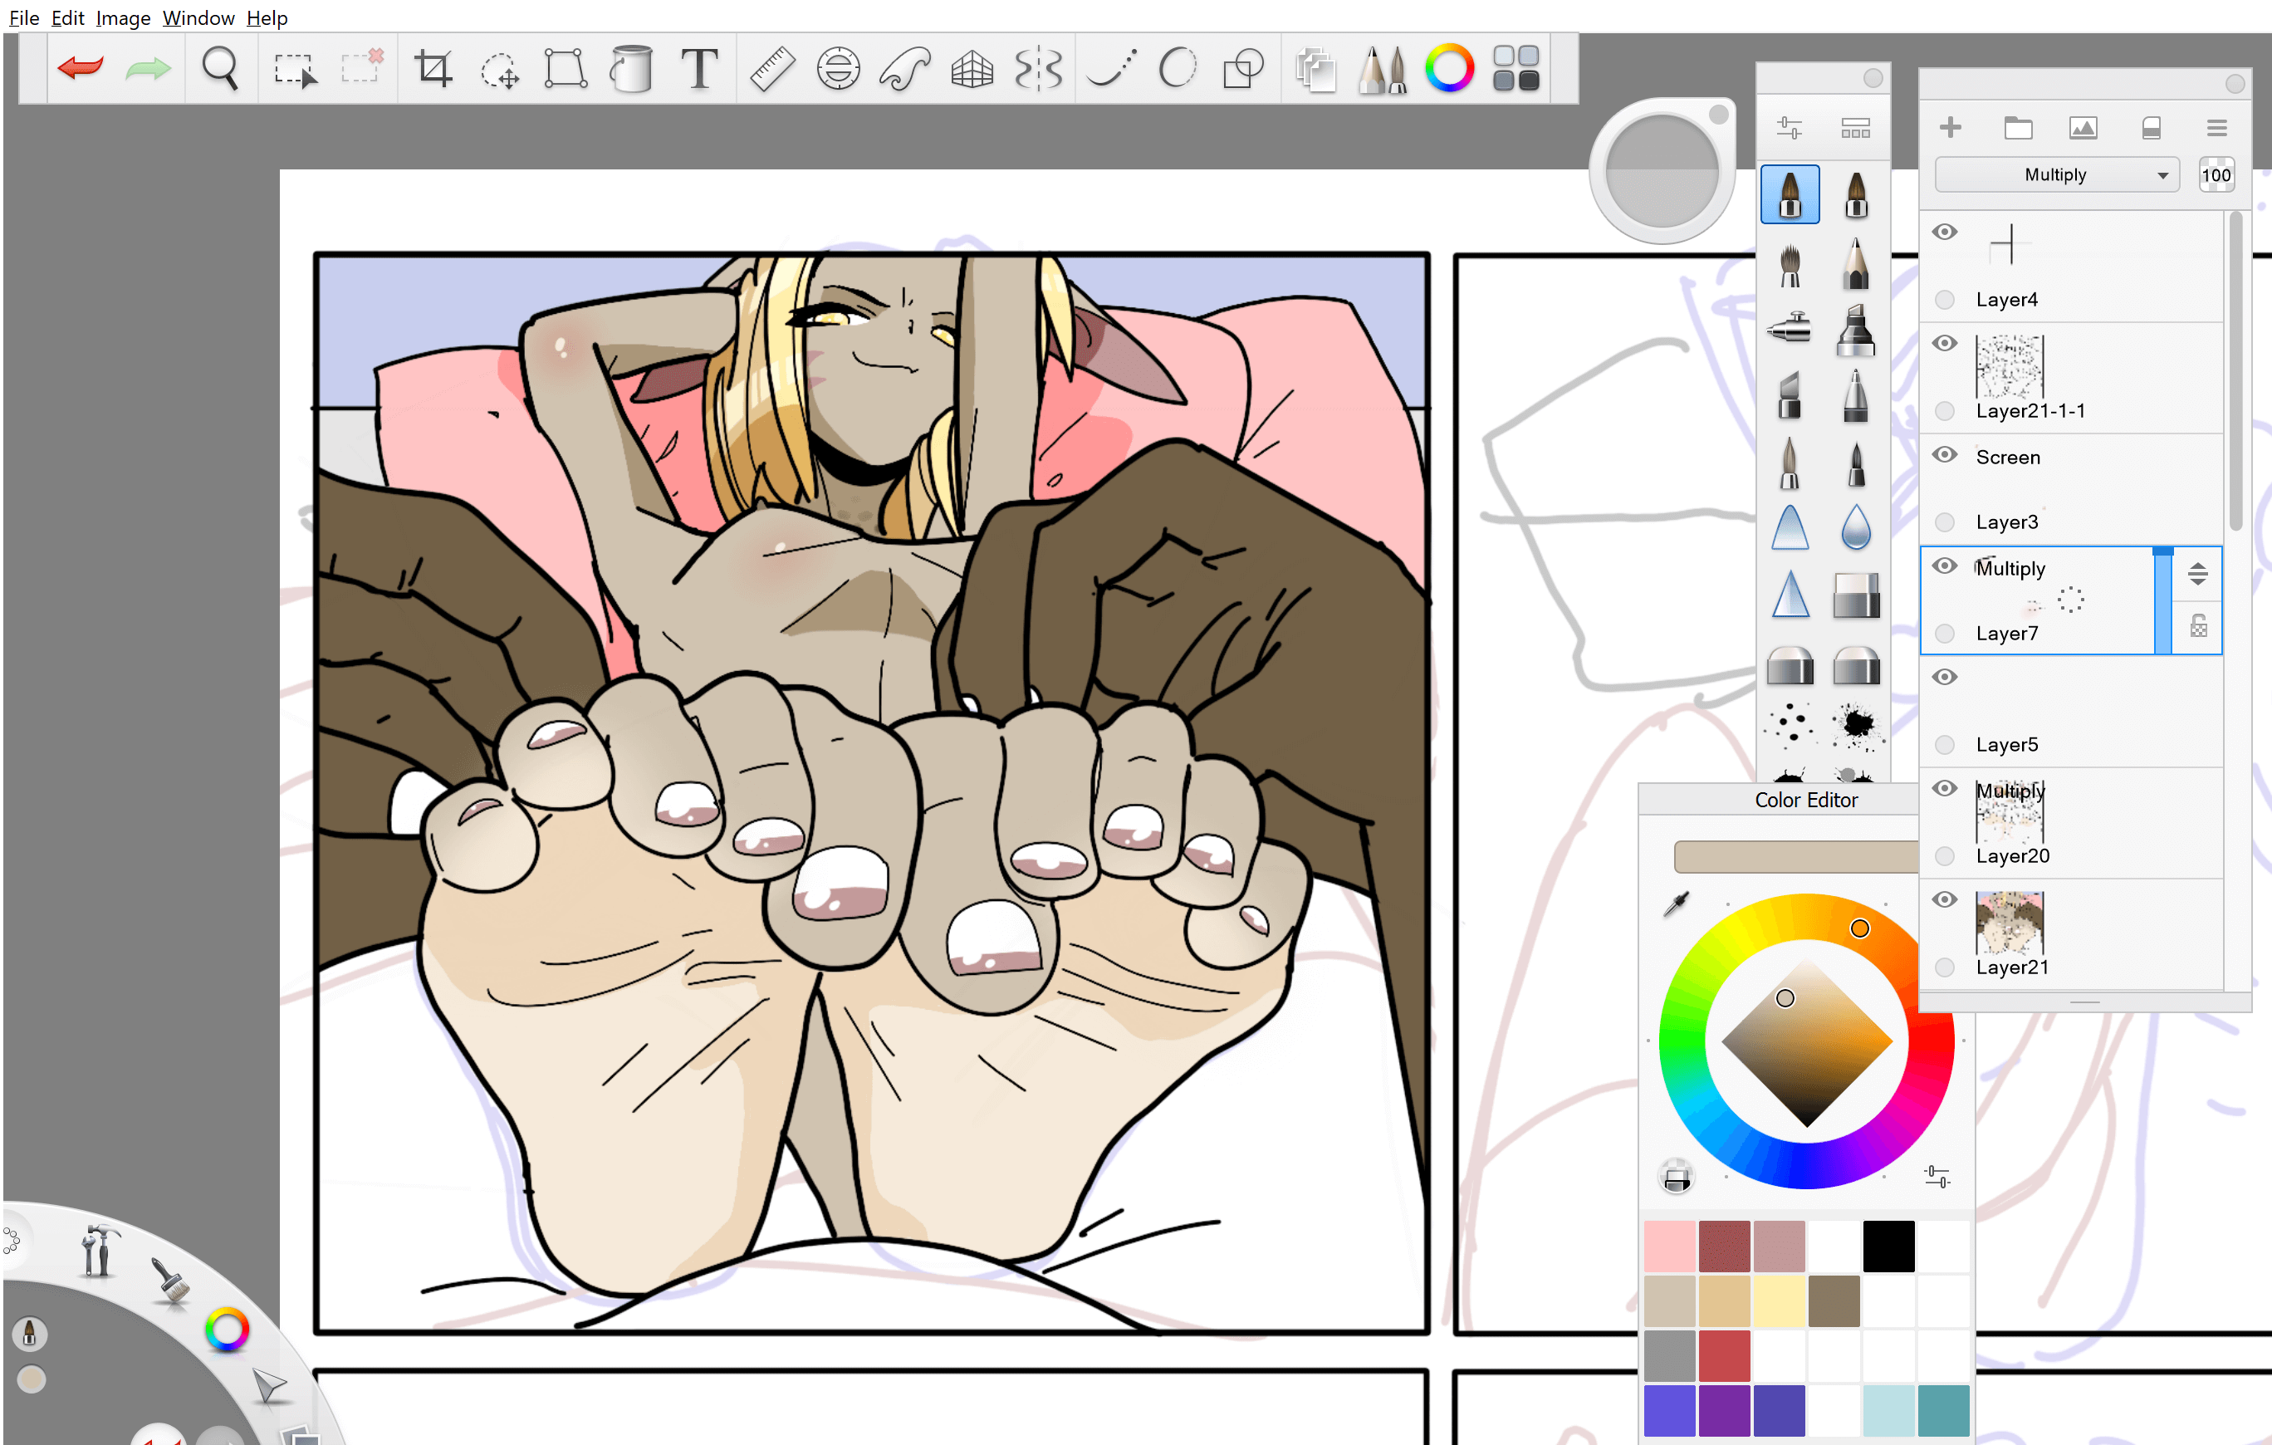Open the Multiply blend mode dropdown
The height and width of the screenshot is (1445, 2272).
click(2056, 174)
